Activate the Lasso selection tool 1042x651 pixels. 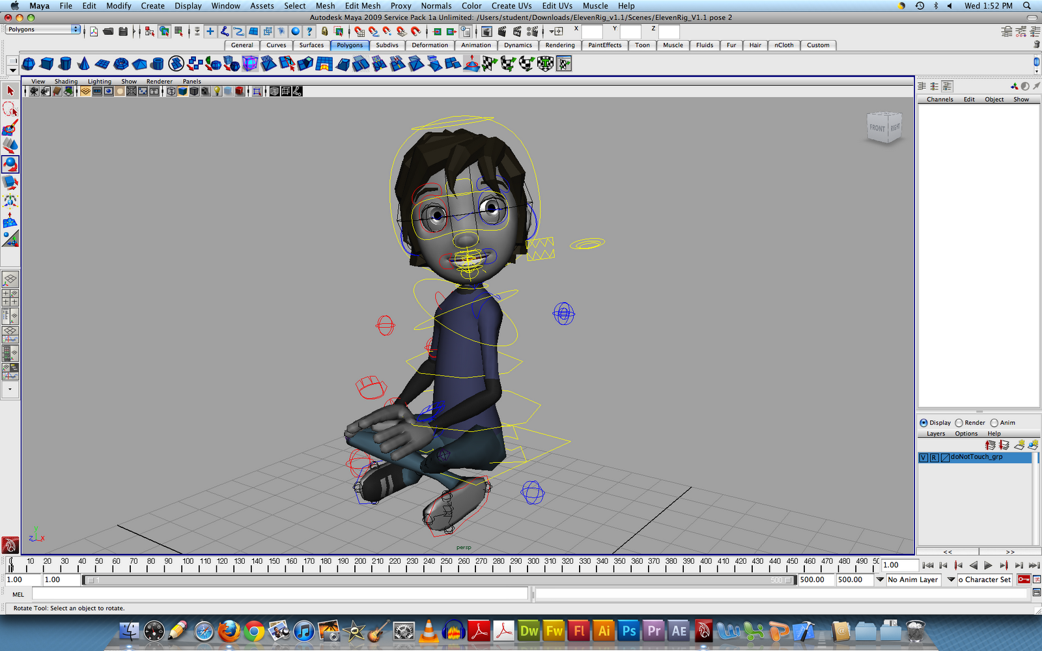pyautogui.click(x=10, y=109)
